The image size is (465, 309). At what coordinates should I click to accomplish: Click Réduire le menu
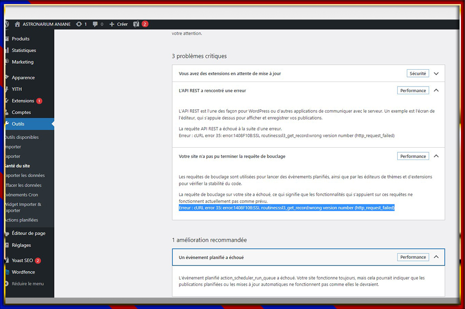click(x=28, y=284)
